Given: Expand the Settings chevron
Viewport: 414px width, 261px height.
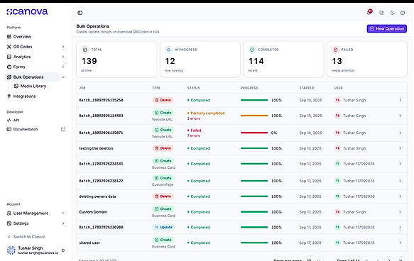Looking at the screenshot, I should (63, 223).
